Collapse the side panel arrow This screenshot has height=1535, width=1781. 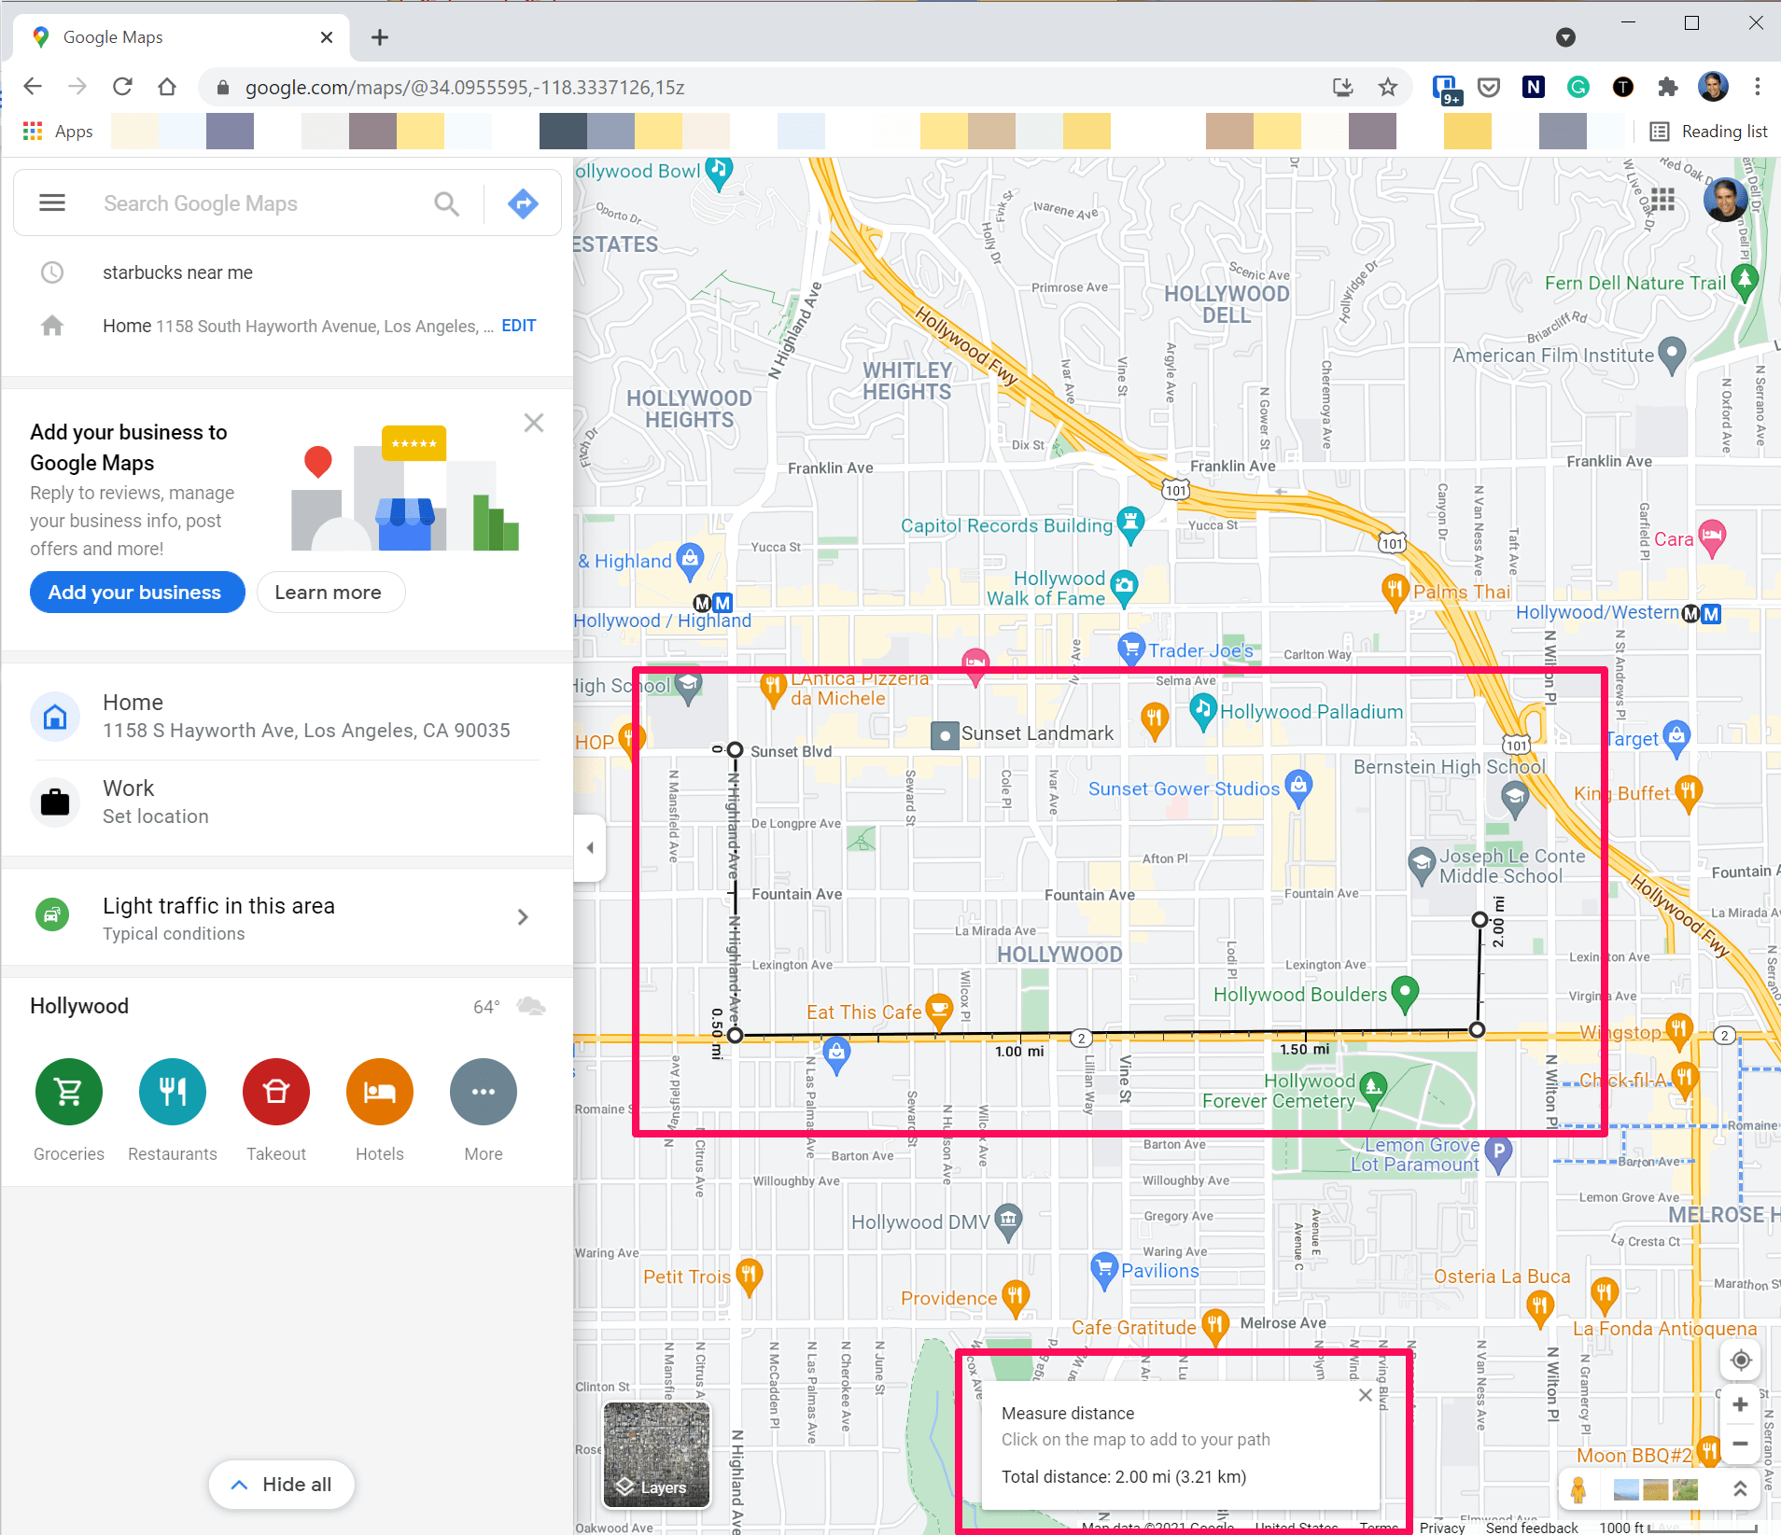tap(590, 847)
